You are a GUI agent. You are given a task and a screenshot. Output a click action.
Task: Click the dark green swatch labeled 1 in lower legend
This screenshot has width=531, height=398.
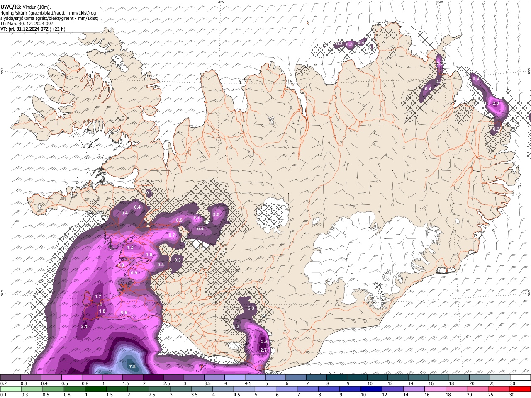[x=95, y=389]
